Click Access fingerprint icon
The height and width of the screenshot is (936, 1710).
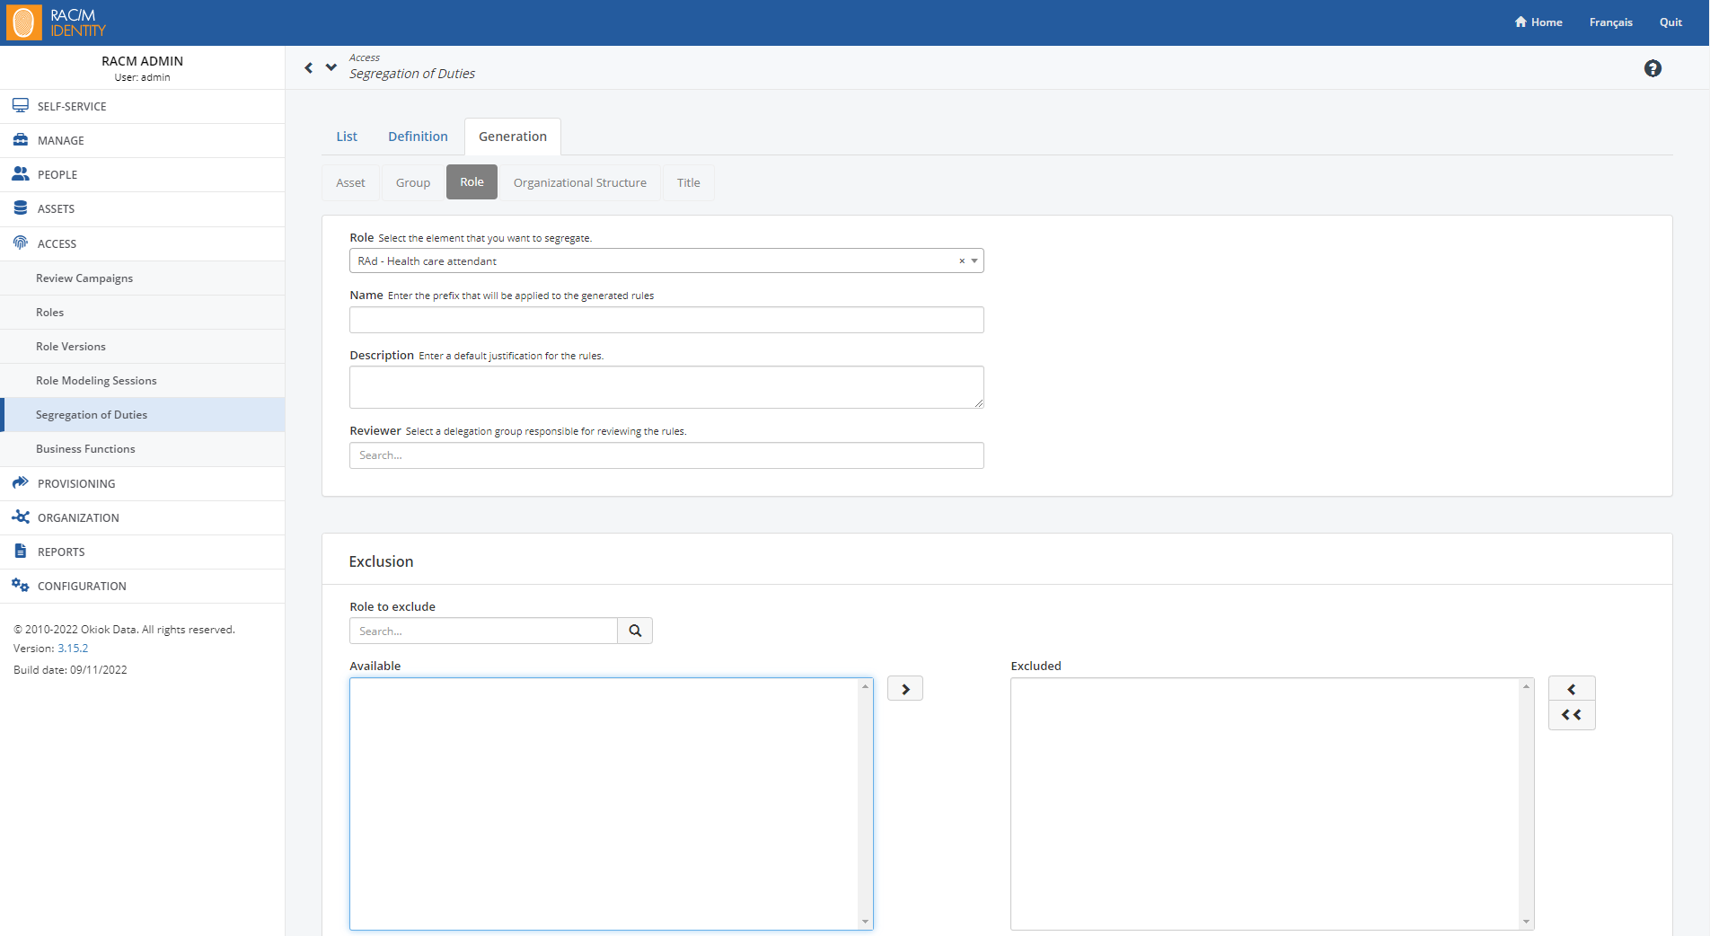click(20, 243)
